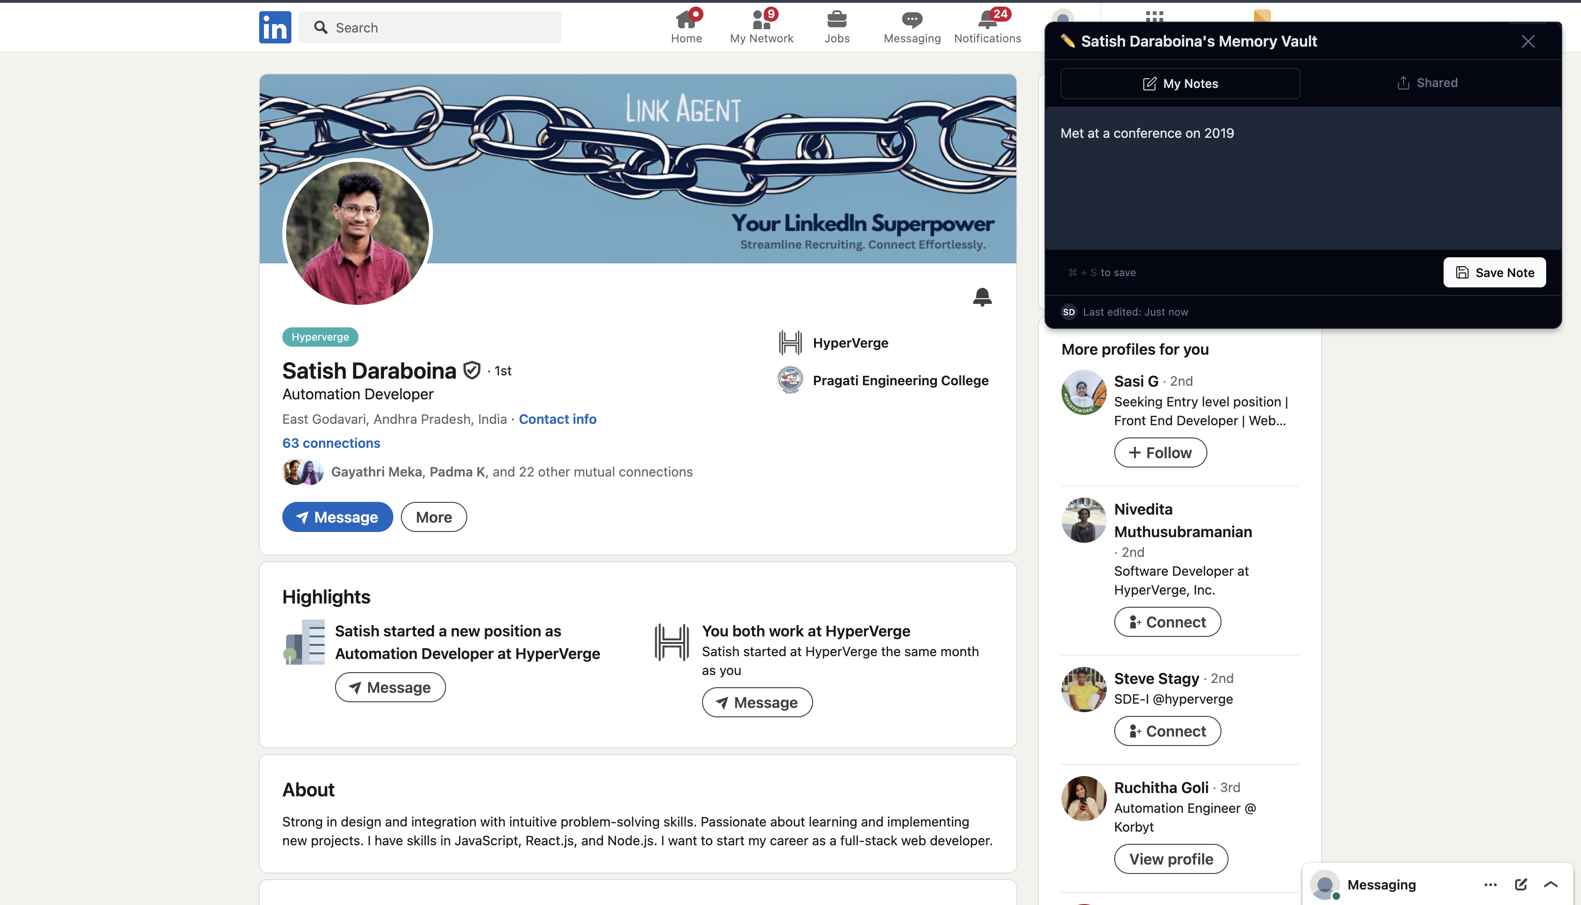Open the Home navigation icon

(x=686, y=27)
